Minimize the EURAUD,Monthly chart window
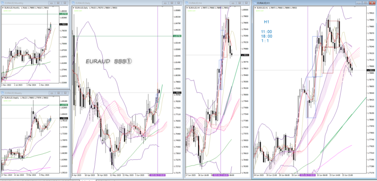 pos(51,3)
